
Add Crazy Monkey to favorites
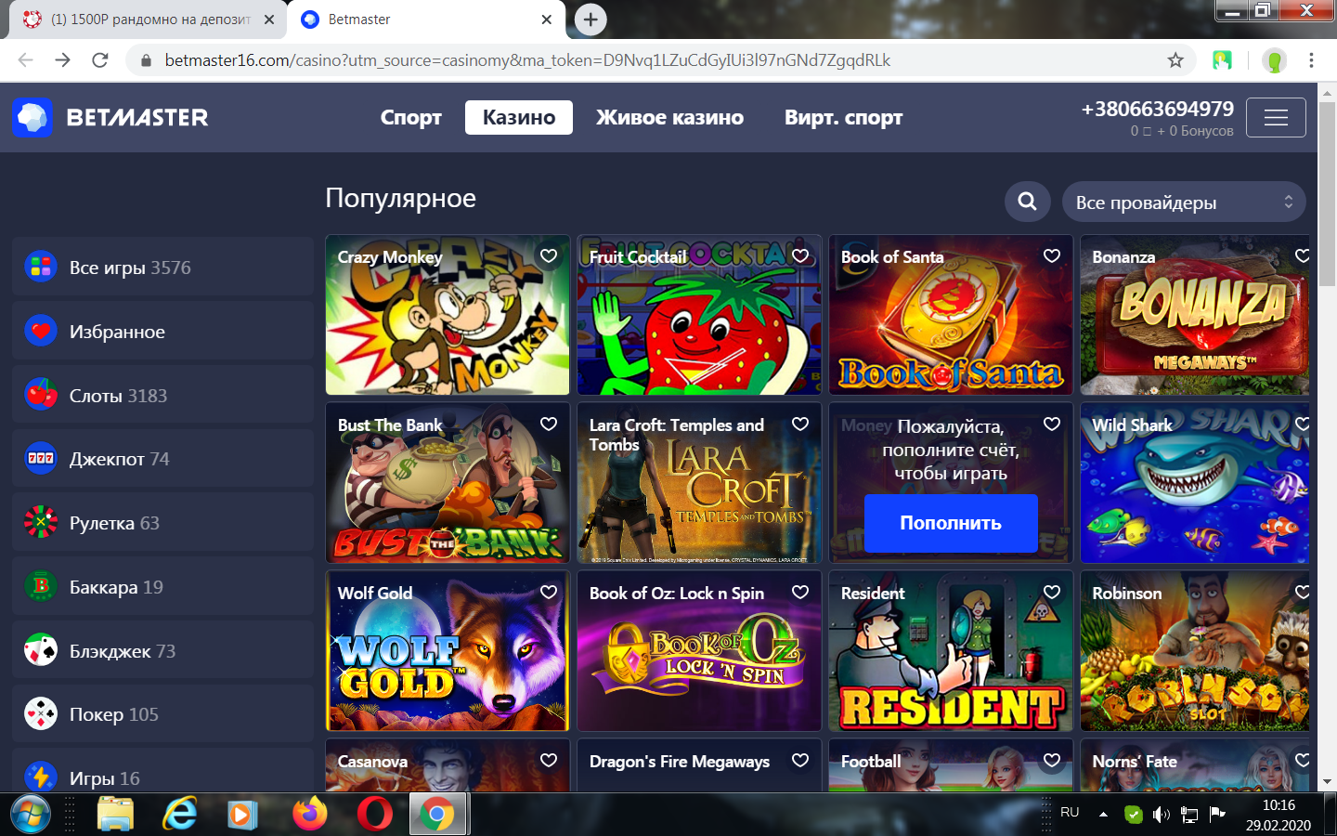(549, 255)
